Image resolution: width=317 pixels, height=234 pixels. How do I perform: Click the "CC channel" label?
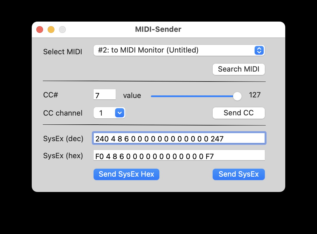63,113
